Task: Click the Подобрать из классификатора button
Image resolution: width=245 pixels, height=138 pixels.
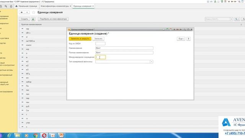Action: 53,19
